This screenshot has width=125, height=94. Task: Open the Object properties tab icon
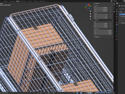tap(117, 22)
